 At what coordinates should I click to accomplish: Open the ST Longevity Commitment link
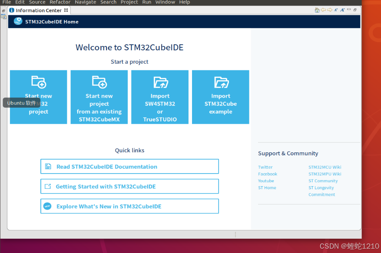pos(322,191)
